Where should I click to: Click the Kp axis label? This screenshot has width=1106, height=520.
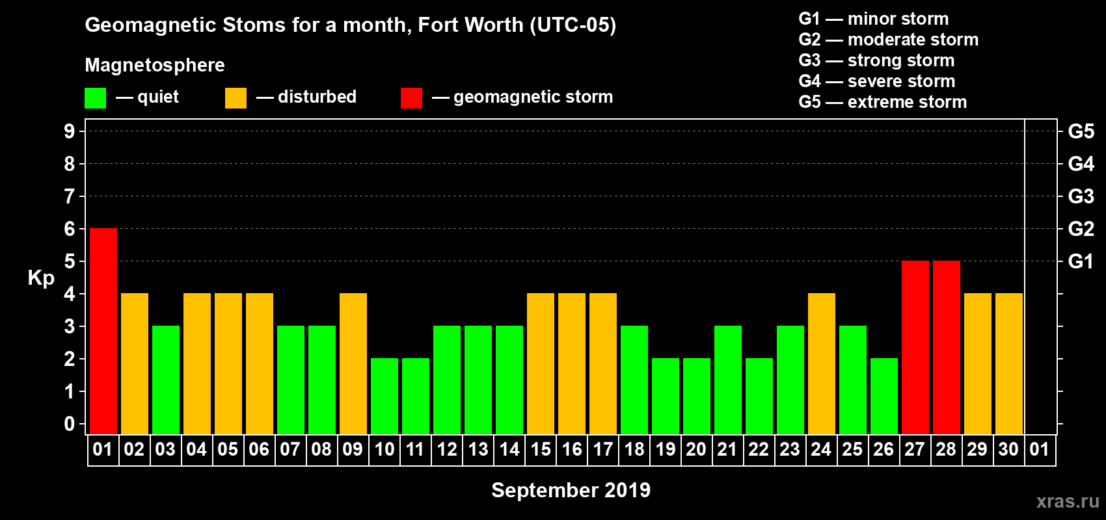(41, 278)
